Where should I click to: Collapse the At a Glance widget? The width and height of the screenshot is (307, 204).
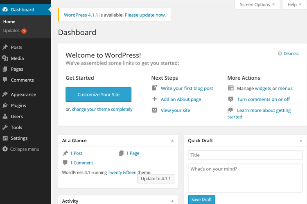coord(172,141)
